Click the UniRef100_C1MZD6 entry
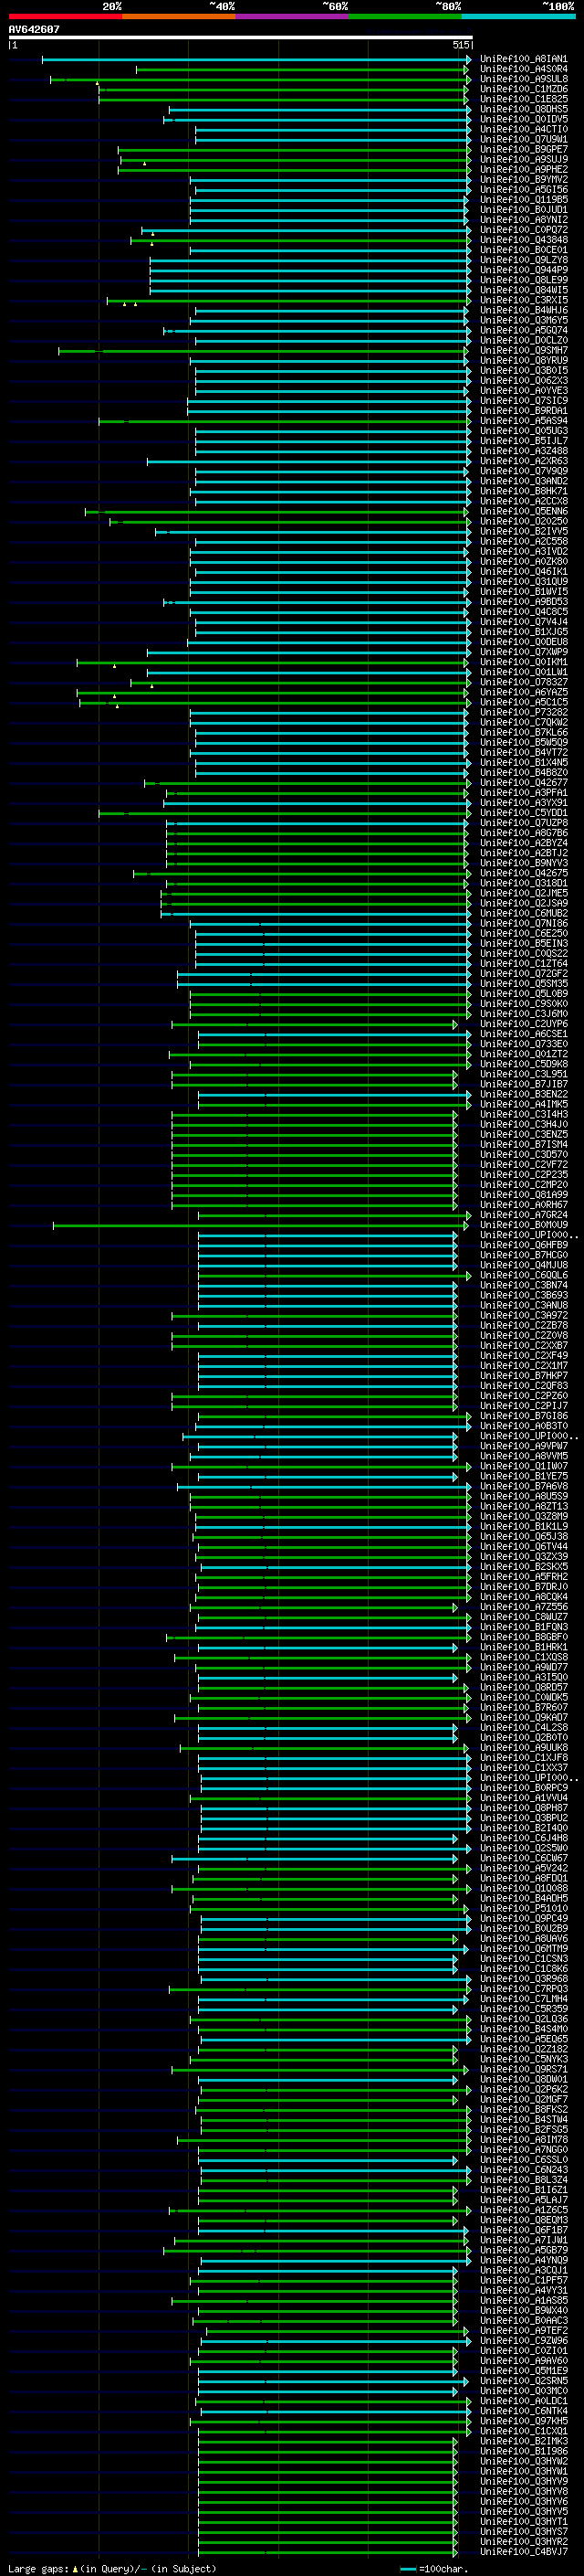This screenshot has height=2576, width=584. click(x=523, y=89)
